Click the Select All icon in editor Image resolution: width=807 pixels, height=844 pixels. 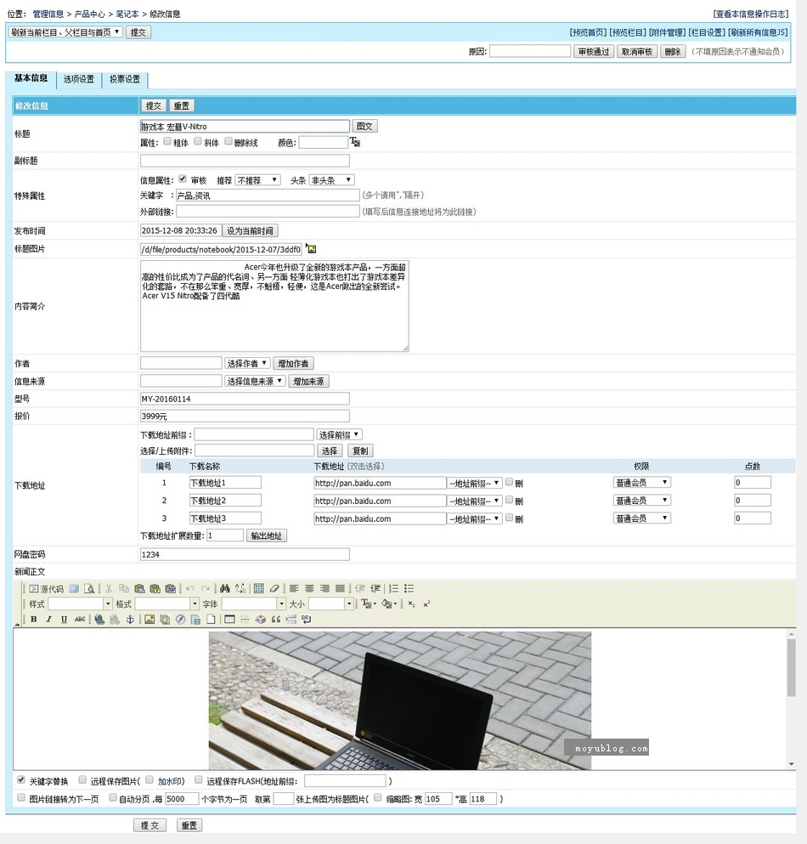(259, 589)
